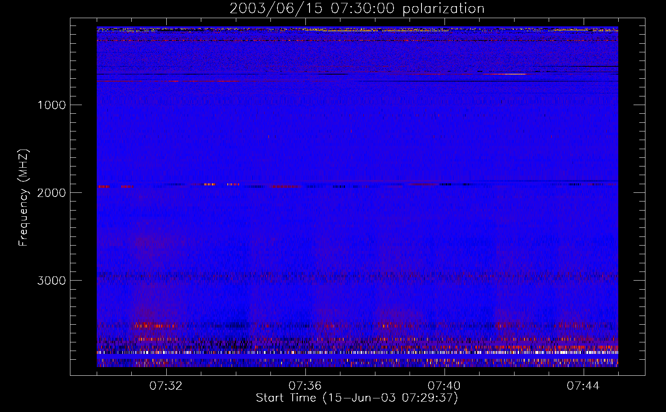Click the 2000 frequency tick label
666x412 pixels.
tap(51, 193)
